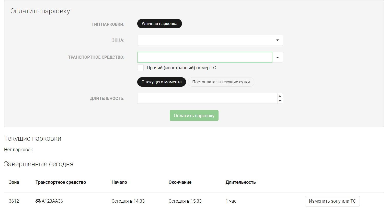Click the Начало column header
The width and height of the screenshot is (390, 209).
119,182
